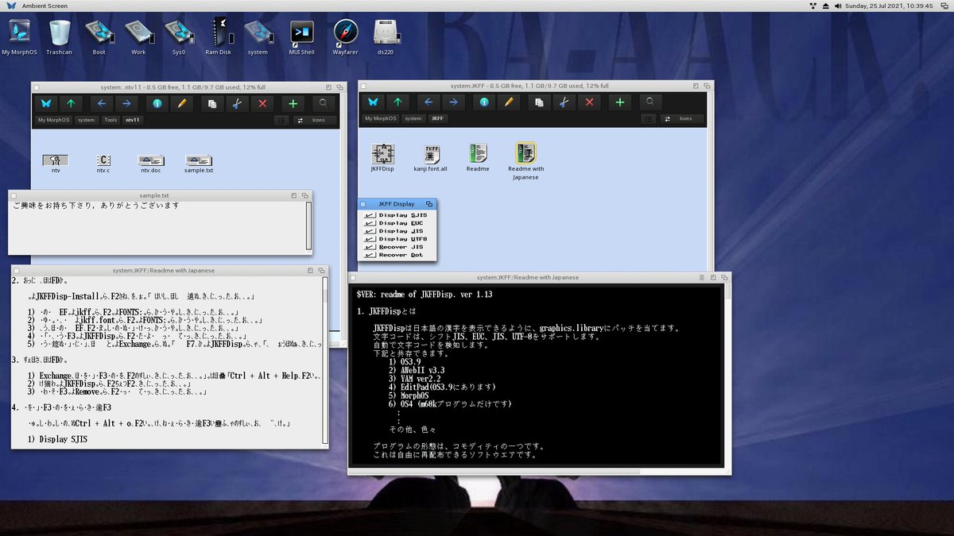Open search in JKFF window toolbar

[650, 102]
